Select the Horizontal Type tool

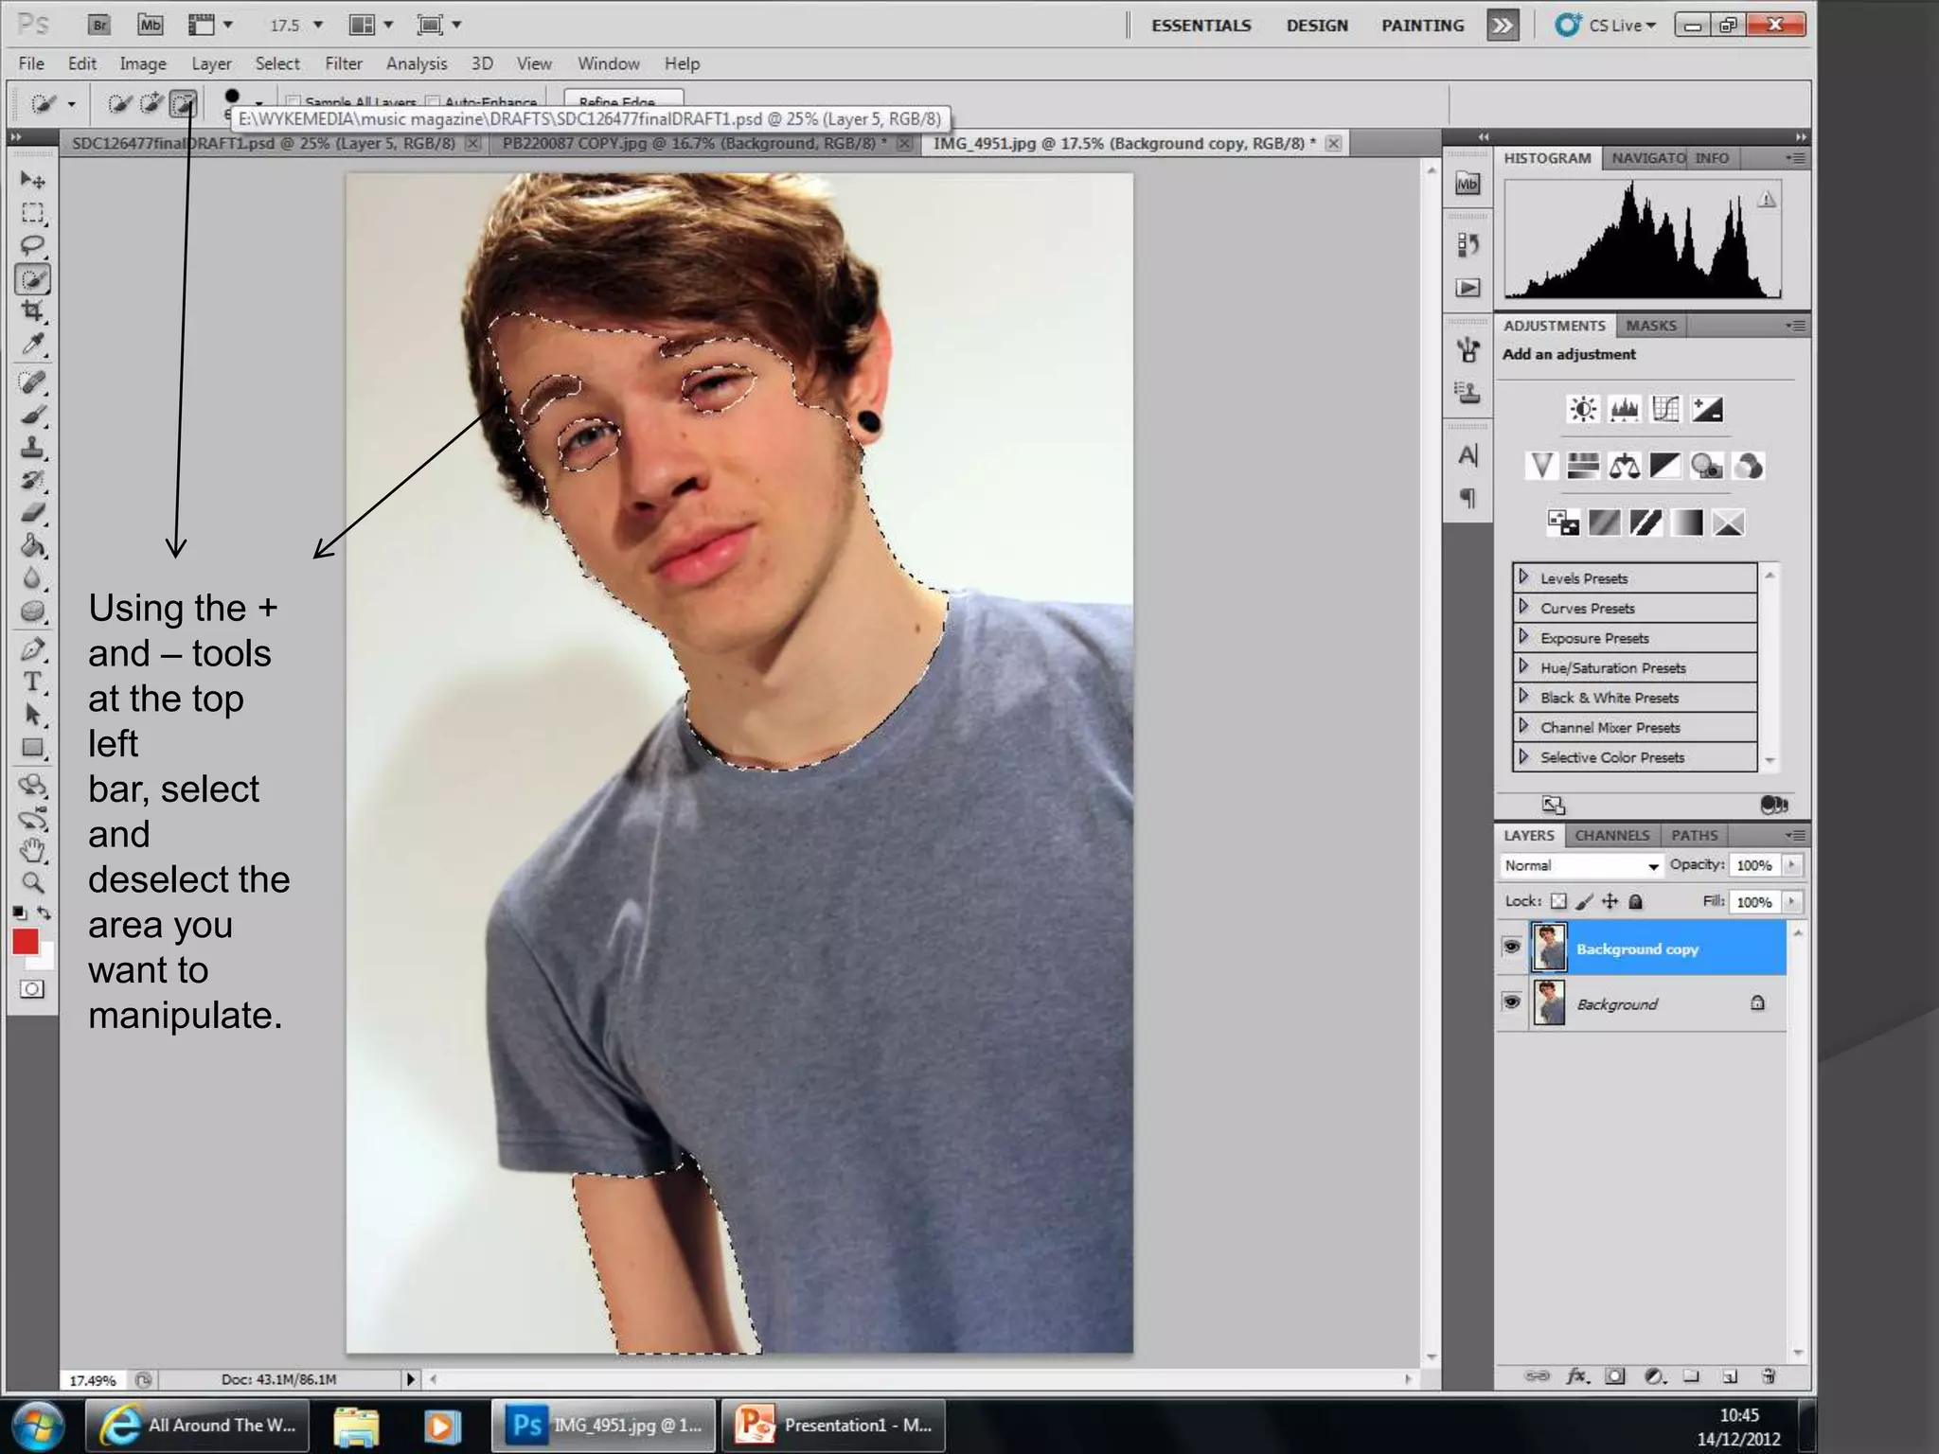pos(32,682)
